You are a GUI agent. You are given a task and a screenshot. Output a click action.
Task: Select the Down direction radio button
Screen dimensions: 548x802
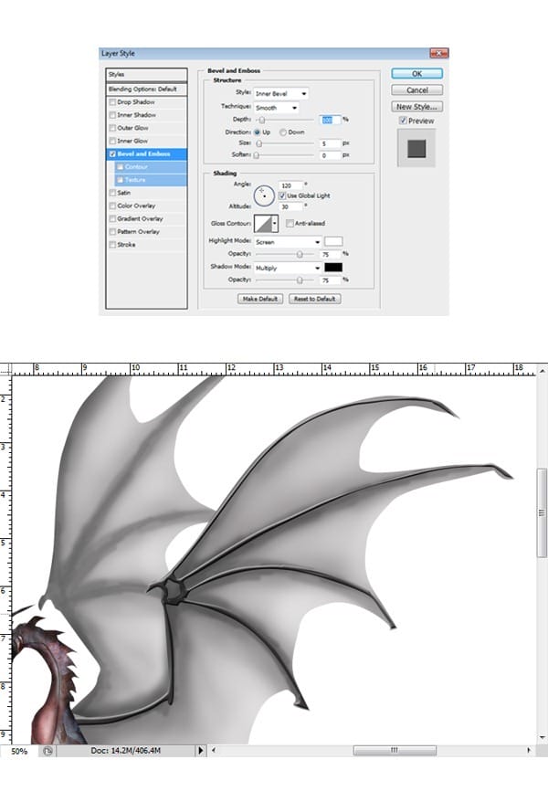283,132
